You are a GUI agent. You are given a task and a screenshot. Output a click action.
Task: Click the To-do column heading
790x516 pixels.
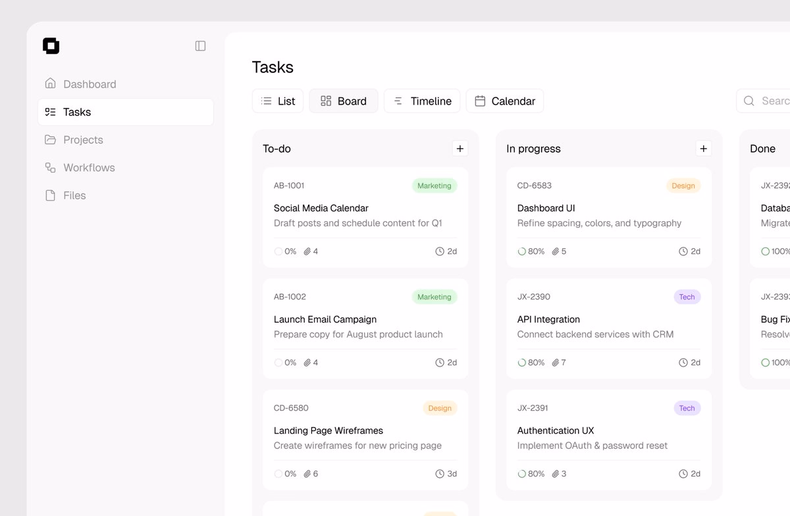pos(276,149)
